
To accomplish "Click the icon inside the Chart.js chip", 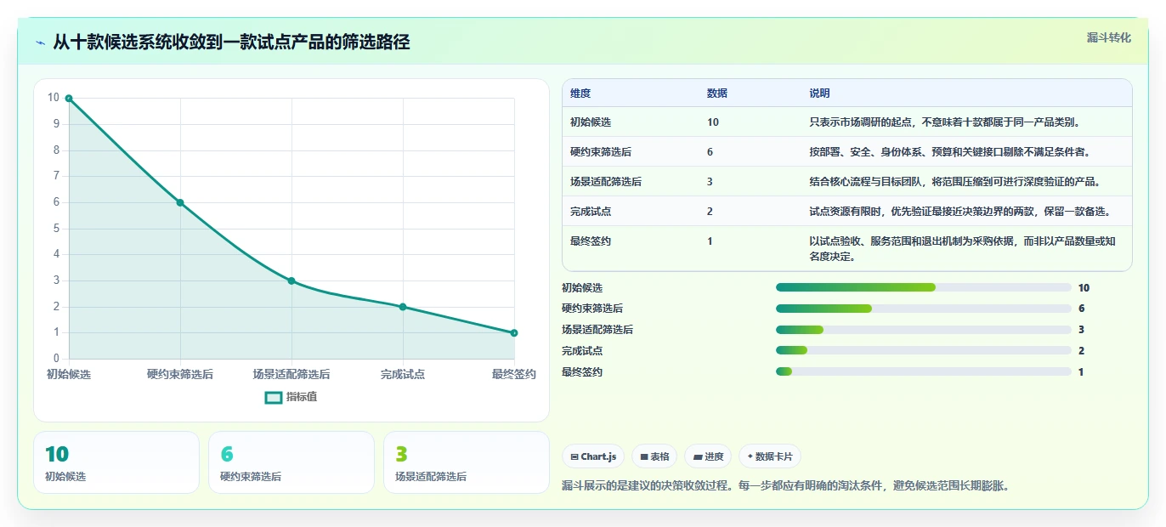I will (x=575, y=457).
